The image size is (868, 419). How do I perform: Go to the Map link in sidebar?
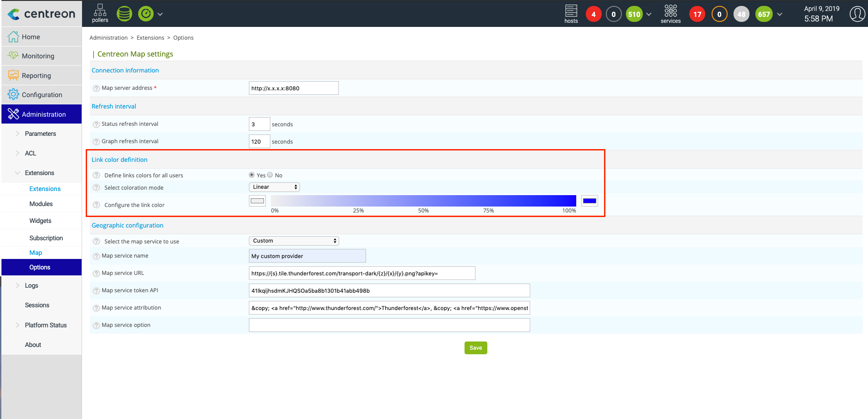[36, 253]
